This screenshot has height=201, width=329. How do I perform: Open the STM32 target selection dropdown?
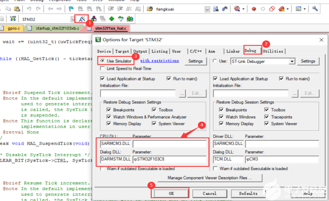pyautogui.click(x=73, y=19)
